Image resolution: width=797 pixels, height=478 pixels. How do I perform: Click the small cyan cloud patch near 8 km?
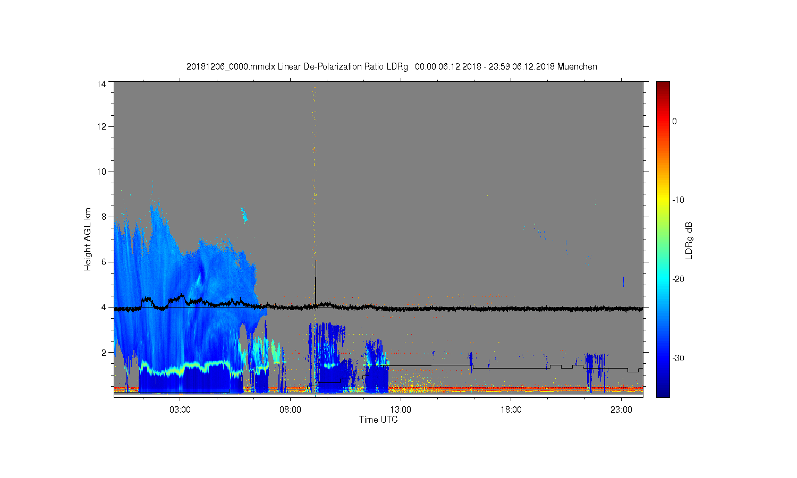point(244,215)
